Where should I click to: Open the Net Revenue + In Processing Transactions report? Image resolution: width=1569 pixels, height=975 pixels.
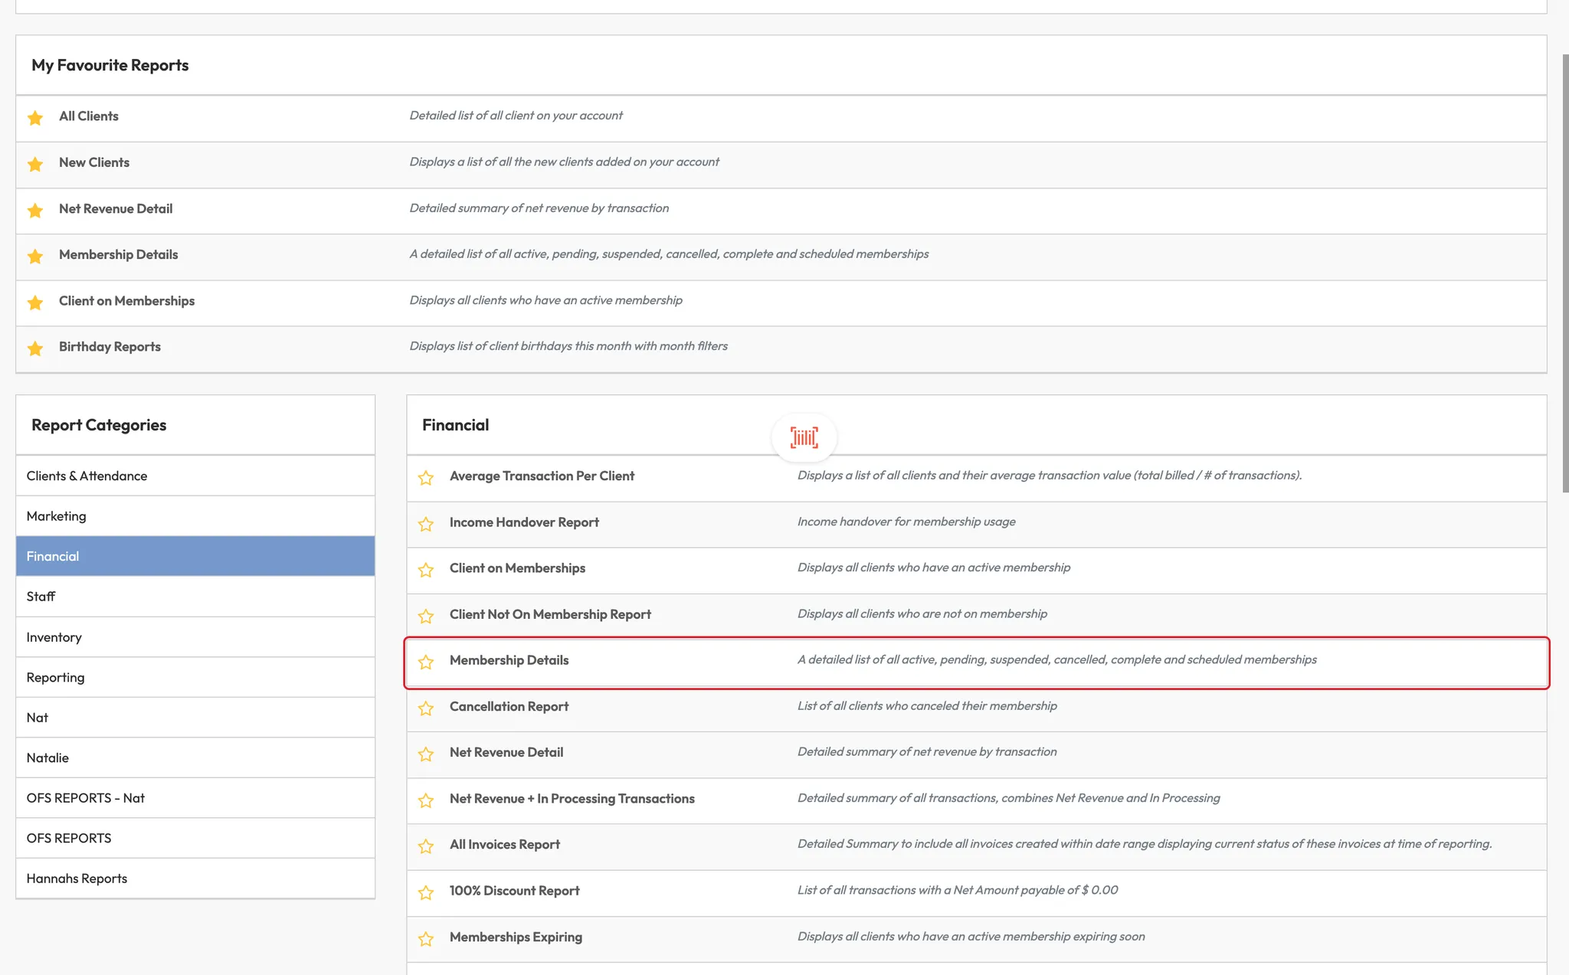572,799
